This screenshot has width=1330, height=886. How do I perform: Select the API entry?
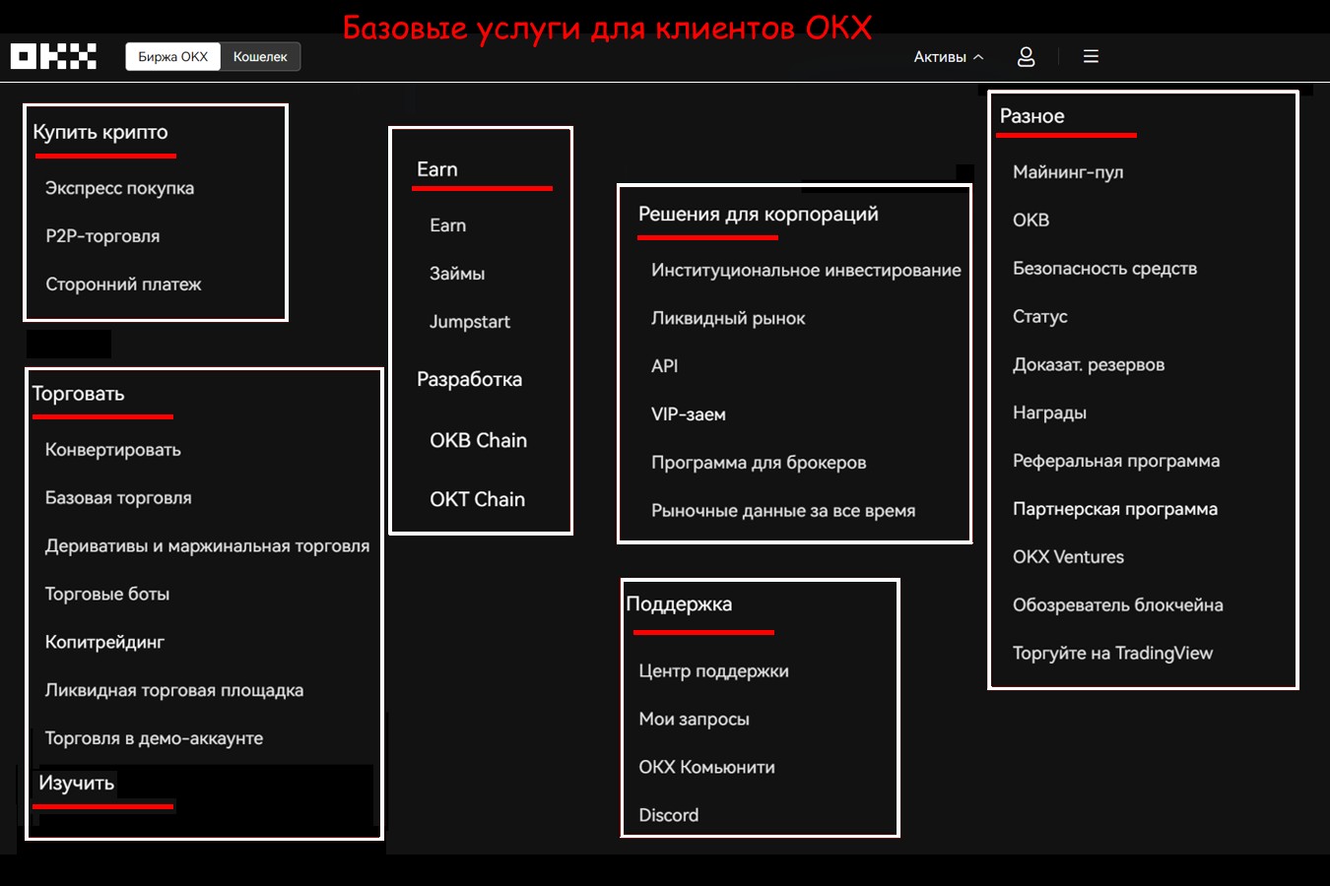point(665,366)
